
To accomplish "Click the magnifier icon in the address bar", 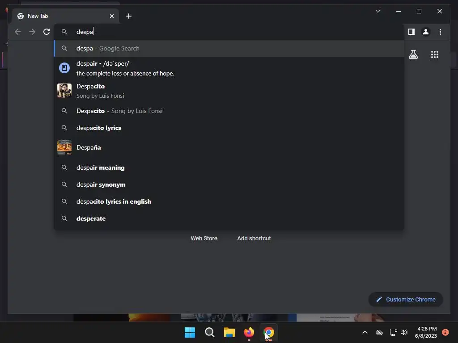I will (x=64, y=32).
